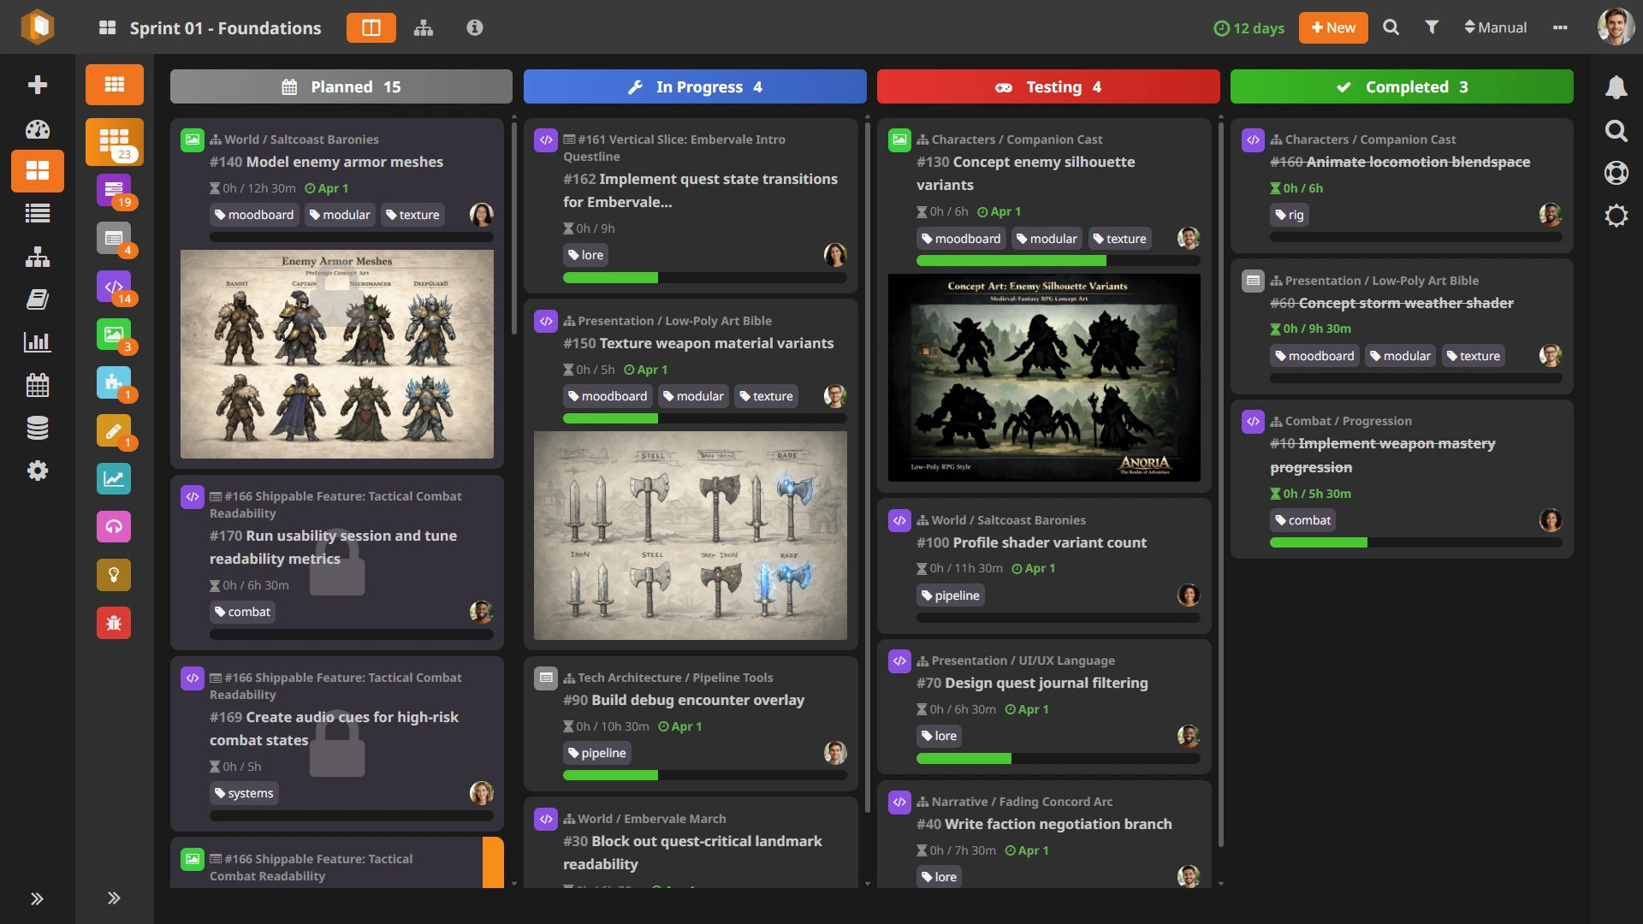Select the hierarchy tree view icon in sidebar
Screen dimensions: 1643x924
click(x=38, y=257)
